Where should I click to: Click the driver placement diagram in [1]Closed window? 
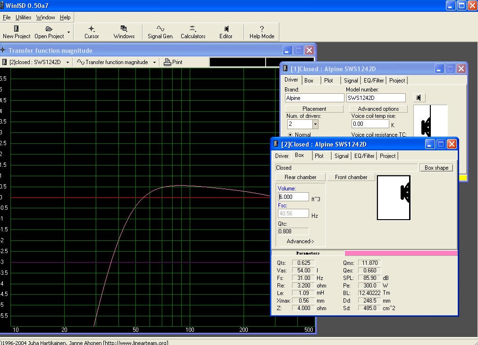tap(430, 121)
